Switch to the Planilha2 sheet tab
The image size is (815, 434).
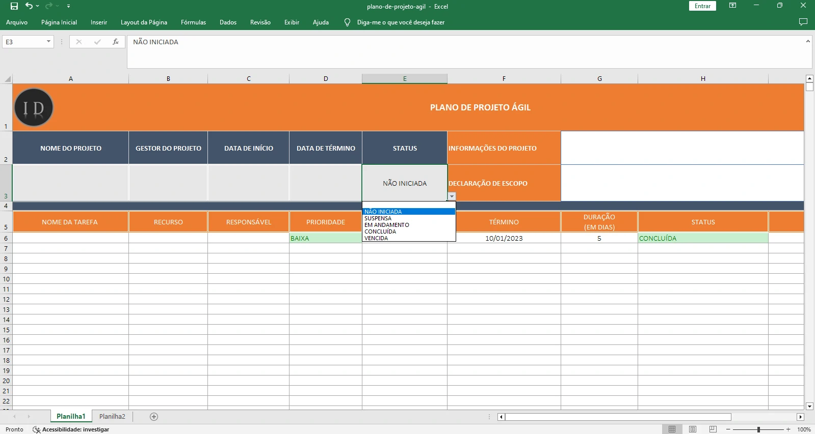[112, 417]
